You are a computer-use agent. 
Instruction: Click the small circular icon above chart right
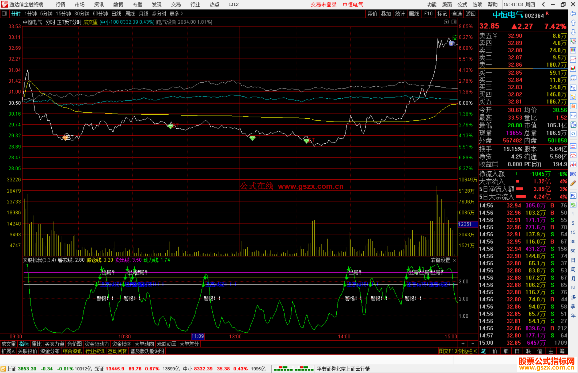(x=446, y=22)
